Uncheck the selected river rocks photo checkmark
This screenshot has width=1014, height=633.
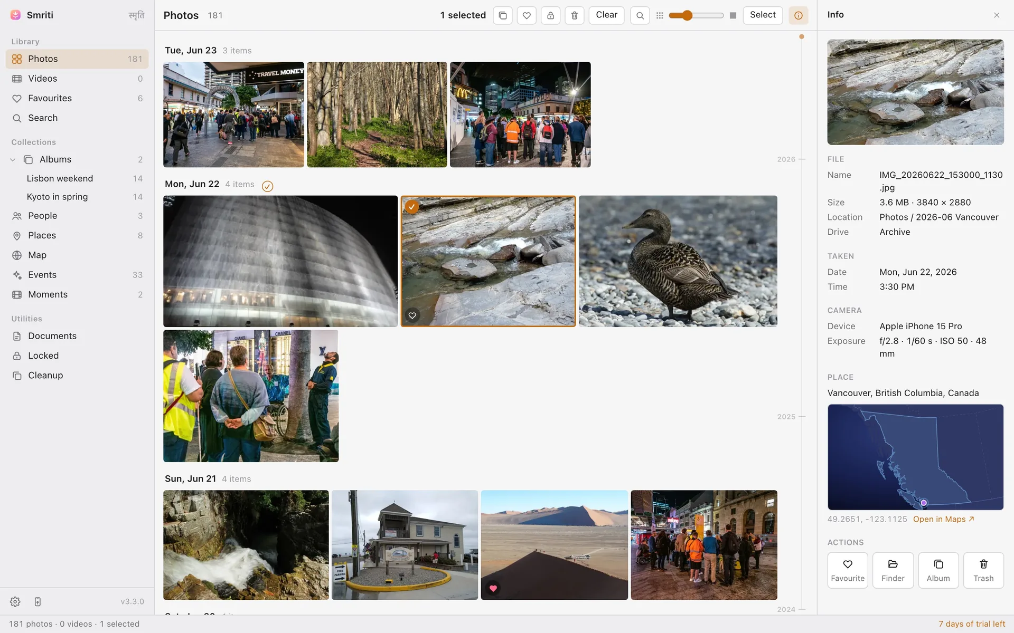pyautogui.click(x=412, y=207)
